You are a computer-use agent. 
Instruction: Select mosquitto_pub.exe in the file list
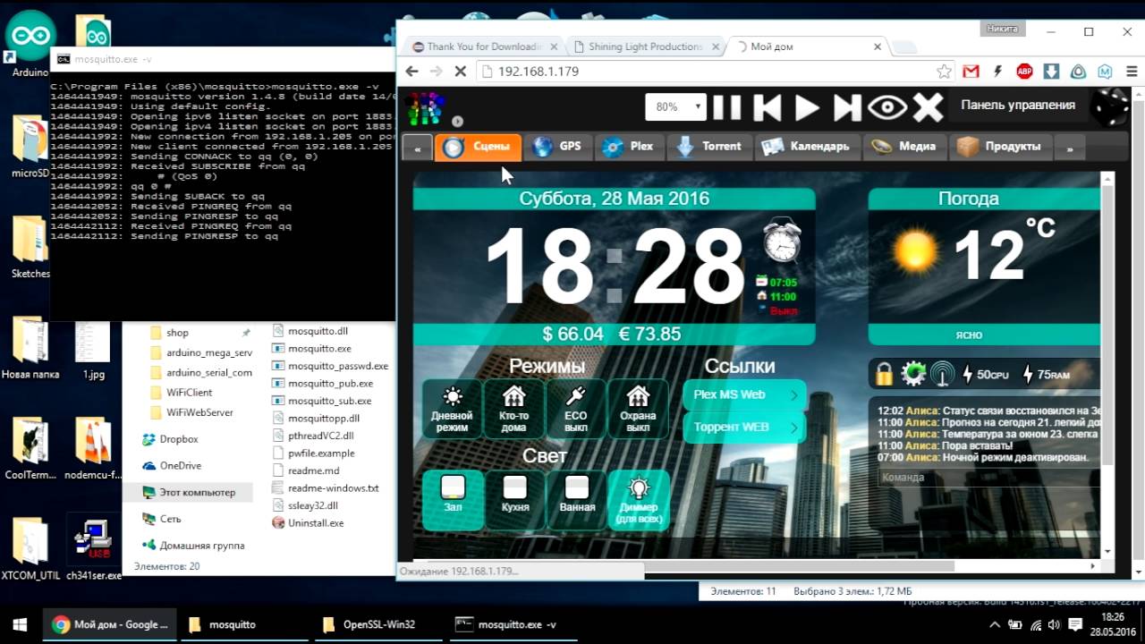click(330, 383)
